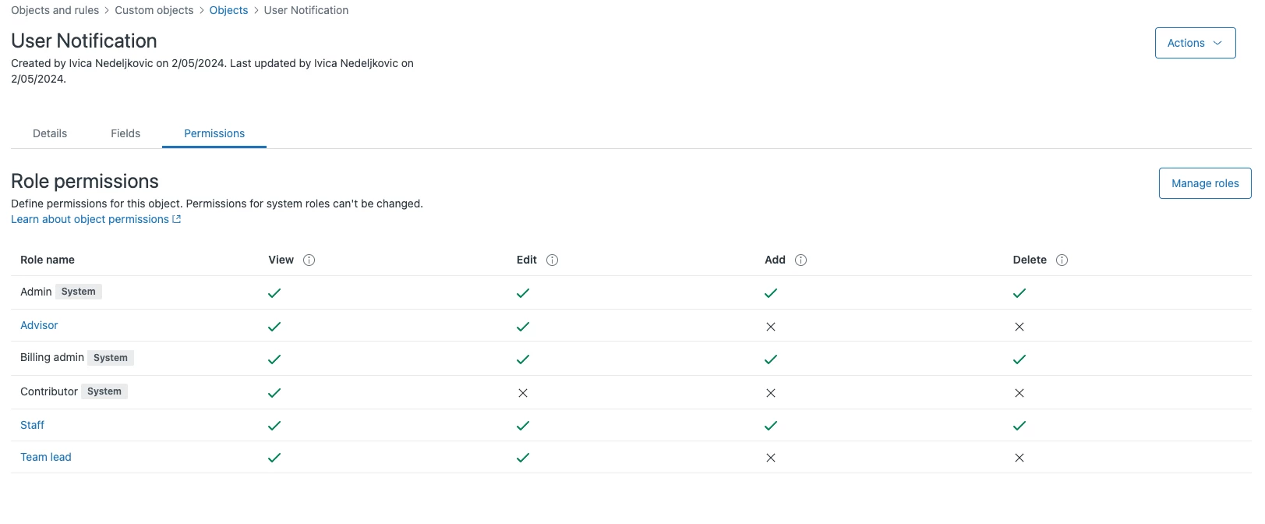Click Staff's Delete permission checkmark icon

(x=1019, y=426)
